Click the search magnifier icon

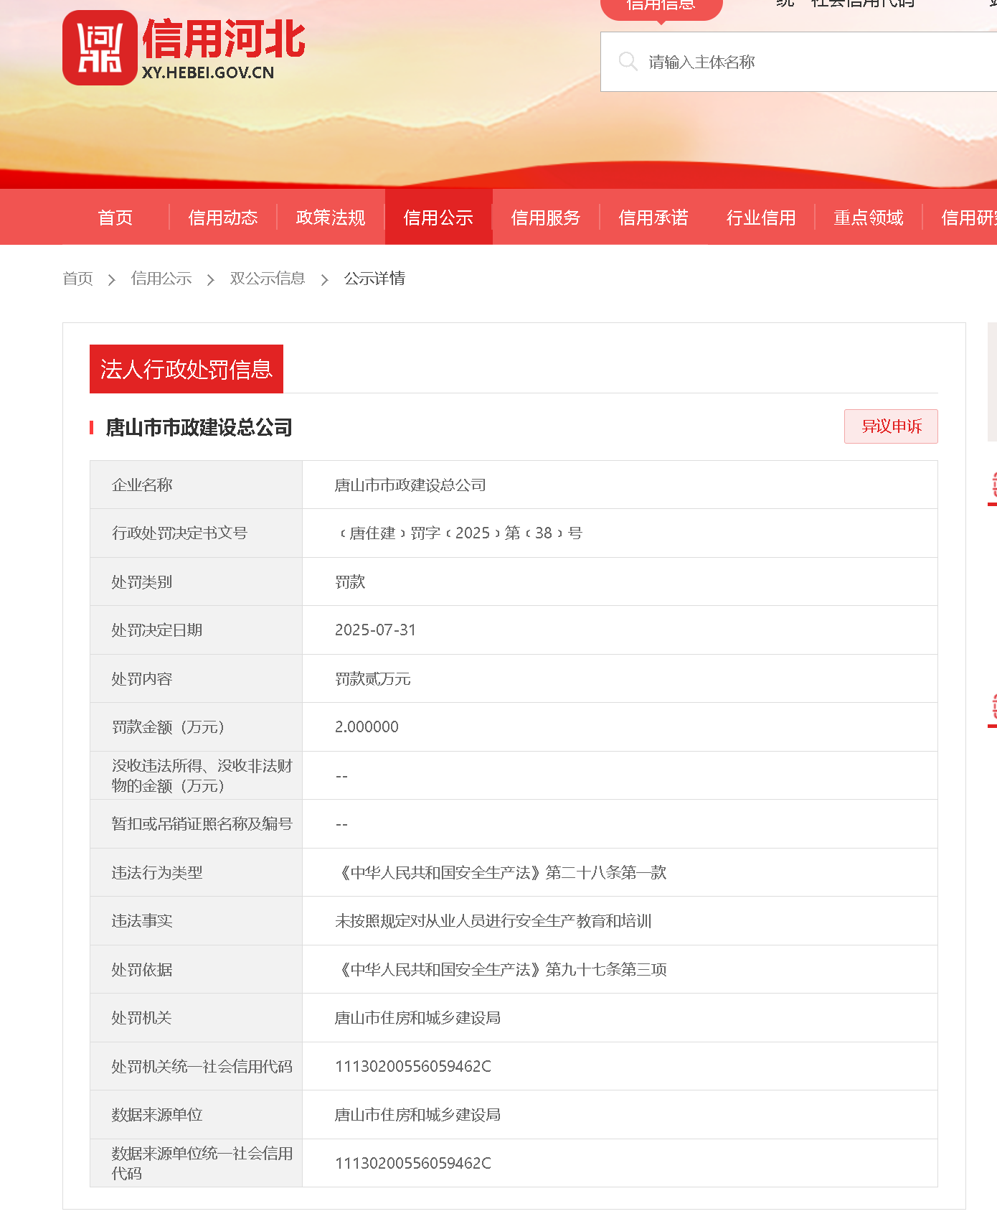coord(628,62)
